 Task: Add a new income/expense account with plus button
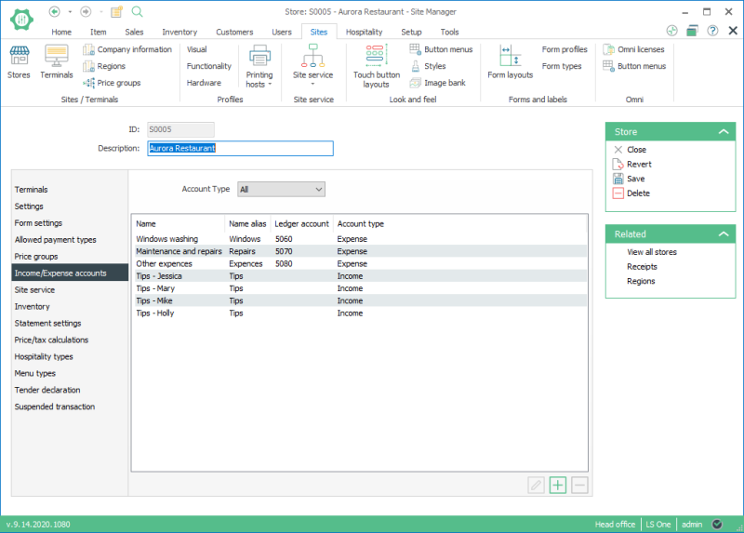click(558, 485)
